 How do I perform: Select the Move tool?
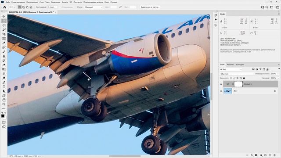[4, 17]
